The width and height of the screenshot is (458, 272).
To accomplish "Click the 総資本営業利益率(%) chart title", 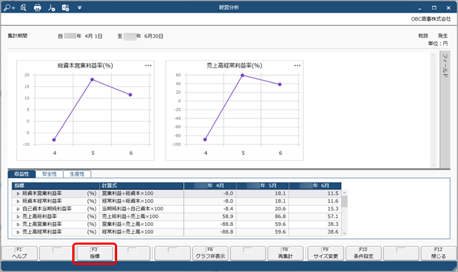I will (86, 66).
